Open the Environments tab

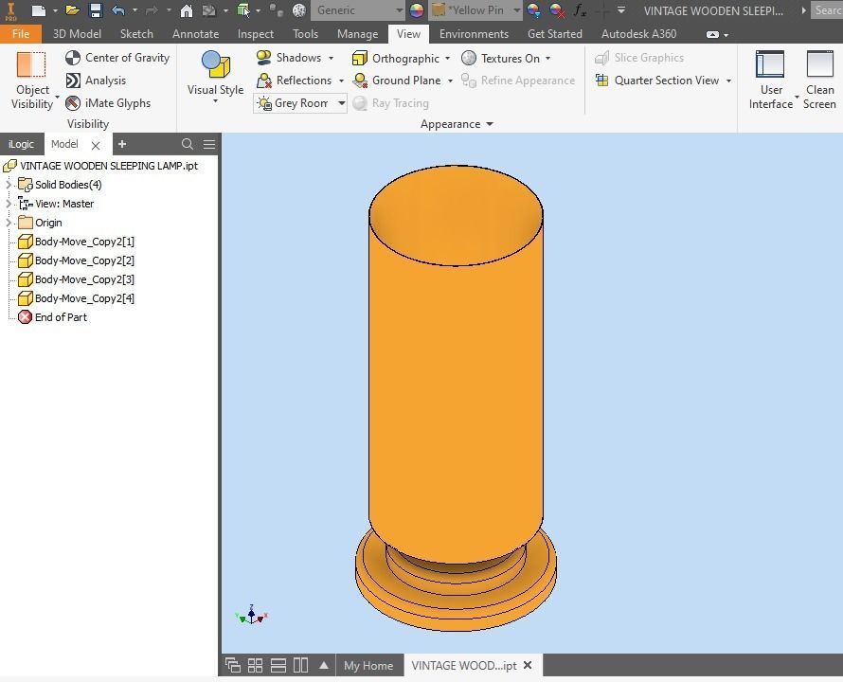(474, 34)
